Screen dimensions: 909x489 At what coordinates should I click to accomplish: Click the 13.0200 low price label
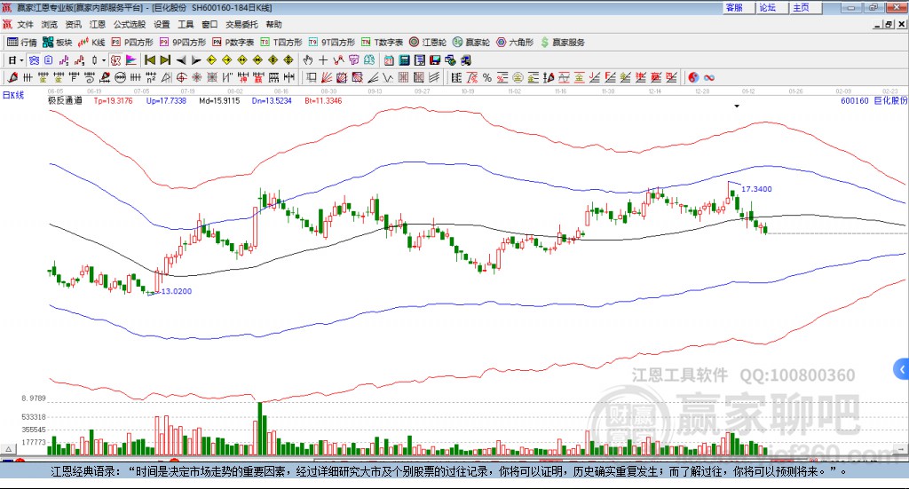(x=177, y=291)
